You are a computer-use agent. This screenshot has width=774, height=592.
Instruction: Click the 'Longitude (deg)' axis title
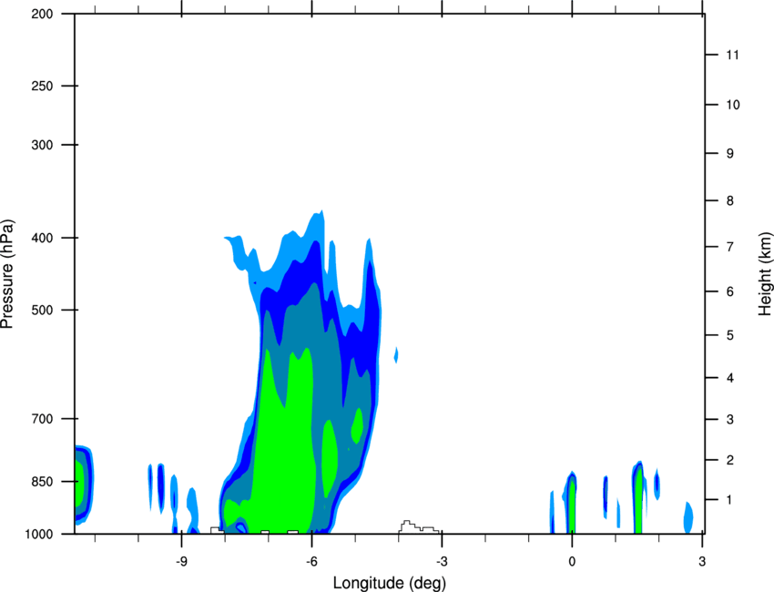[x=390, y=583]
